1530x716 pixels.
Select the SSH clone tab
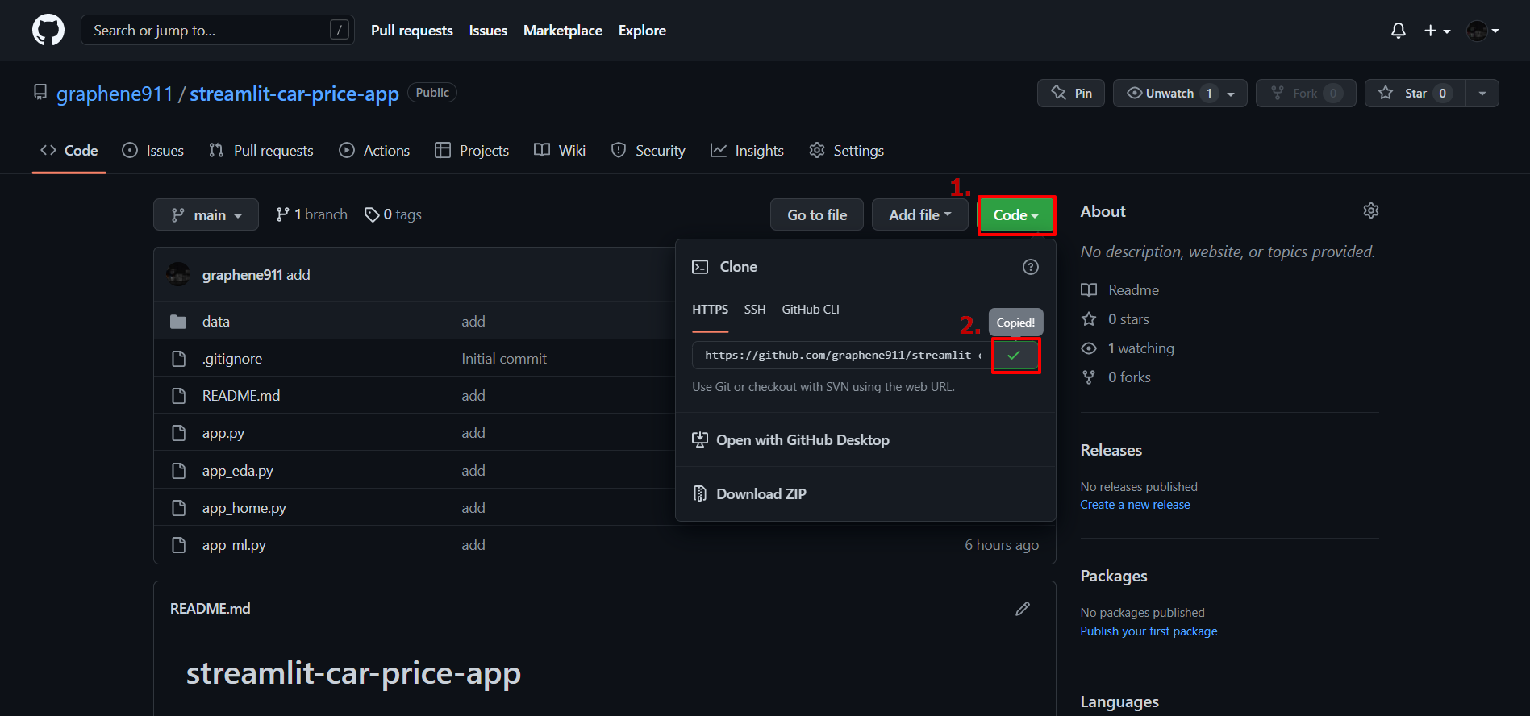click(x=755, y=310)
